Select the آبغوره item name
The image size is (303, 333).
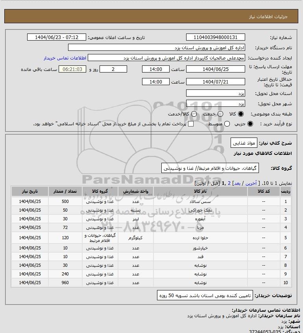click(200, 219)
